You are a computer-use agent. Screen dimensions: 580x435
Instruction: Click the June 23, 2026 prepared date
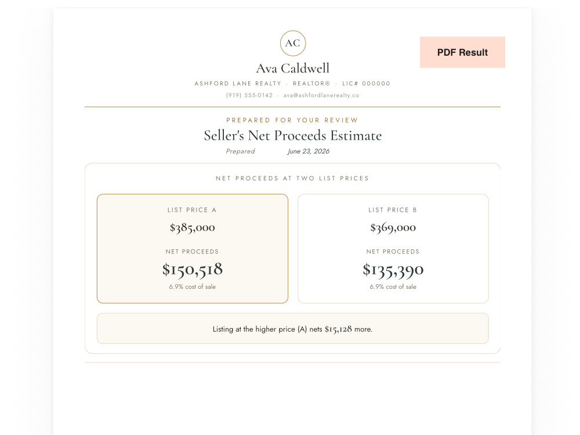click(x=309, y=151)
